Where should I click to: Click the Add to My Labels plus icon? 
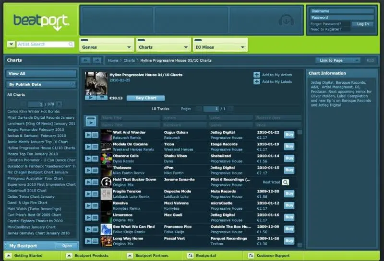pyautogui.click(x=257, y=82)
